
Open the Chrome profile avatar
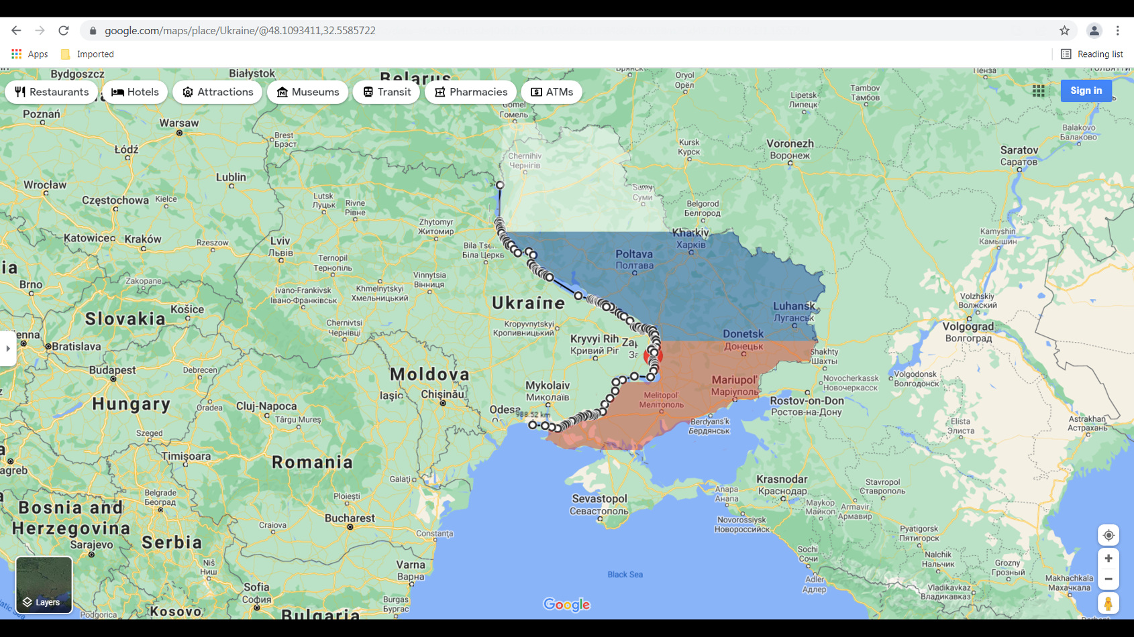pyautogui.click(x=1094, y=30)
